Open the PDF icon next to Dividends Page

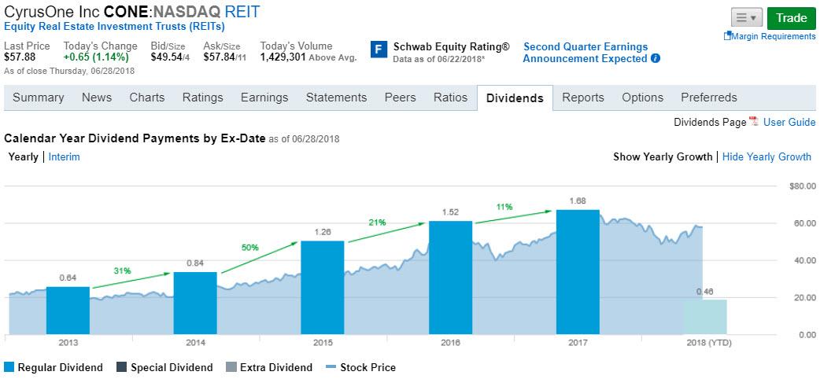754,122
